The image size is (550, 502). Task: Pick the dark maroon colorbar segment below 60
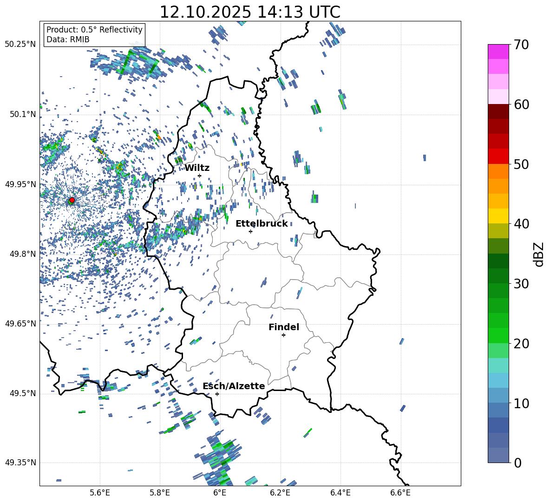498,111
